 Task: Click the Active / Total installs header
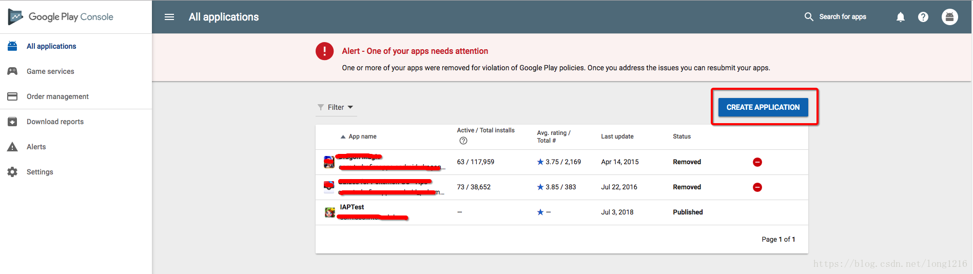point(485,130)
